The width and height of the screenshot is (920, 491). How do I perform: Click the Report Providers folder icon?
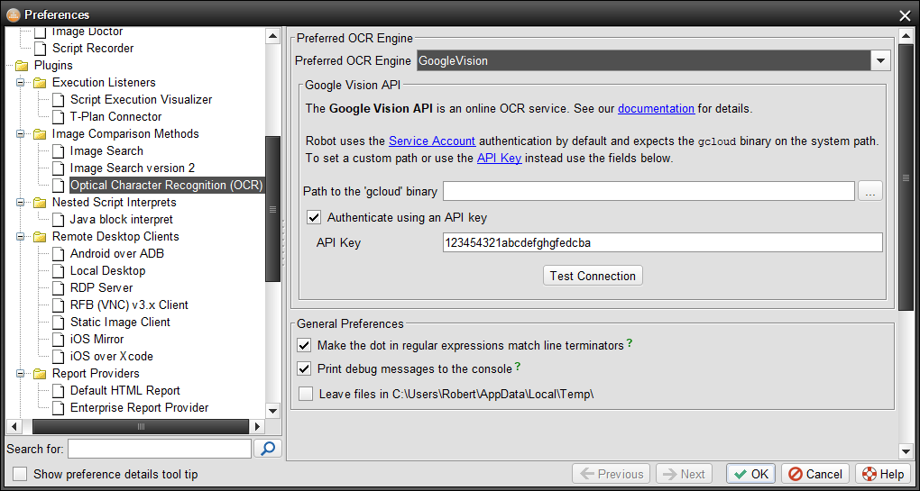[40, 374]
